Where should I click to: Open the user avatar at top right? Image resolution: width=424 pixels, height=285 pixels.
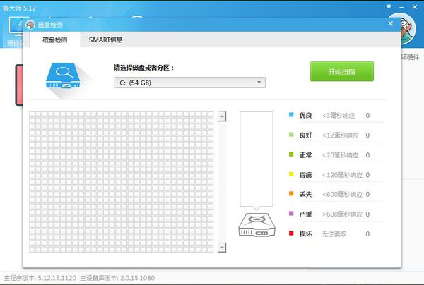pyautogui.click(x=406, y=30)
